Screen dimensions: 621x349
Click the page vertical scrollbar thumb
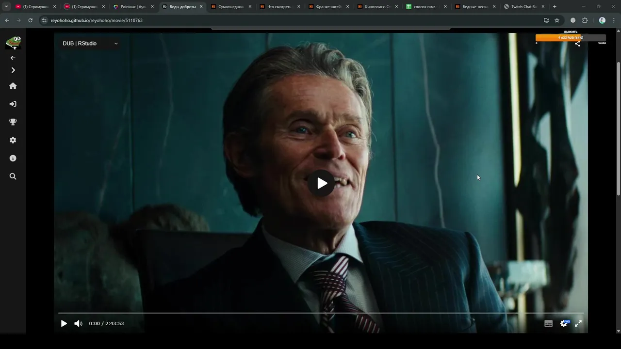pyautogui.click(x=618, y=128)
